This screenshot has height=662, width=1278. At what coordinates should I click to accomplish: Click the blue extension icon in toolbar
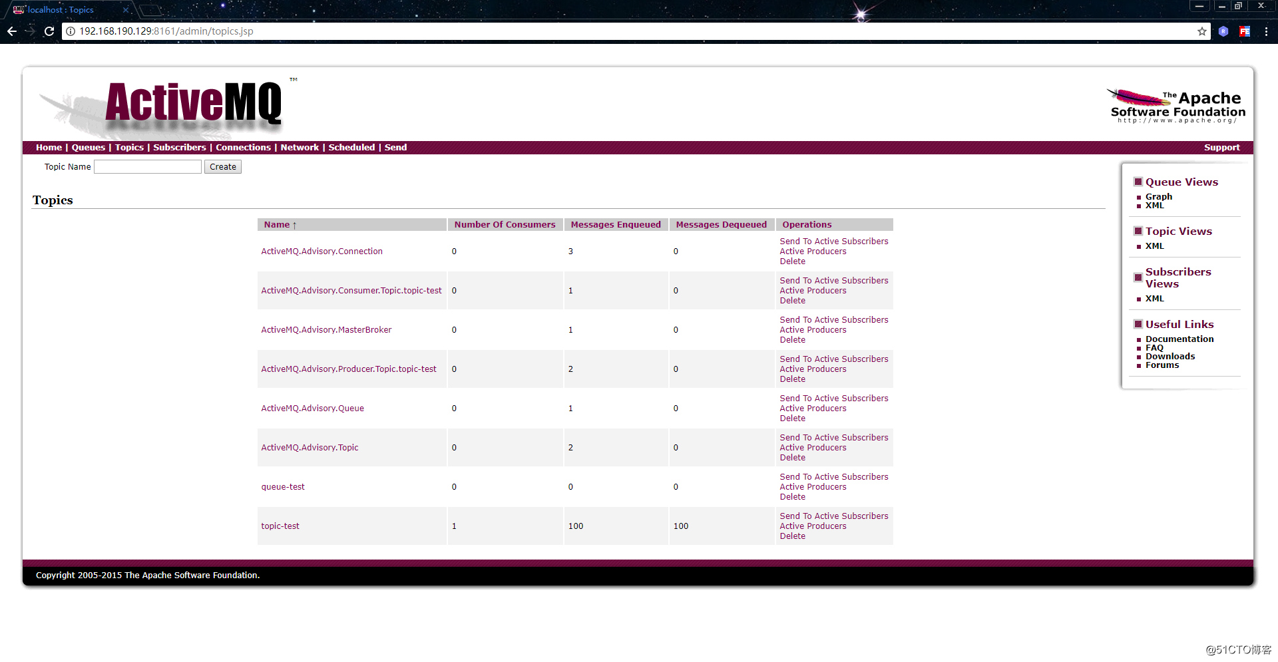pyautogui.click(x=1223, y=31)
